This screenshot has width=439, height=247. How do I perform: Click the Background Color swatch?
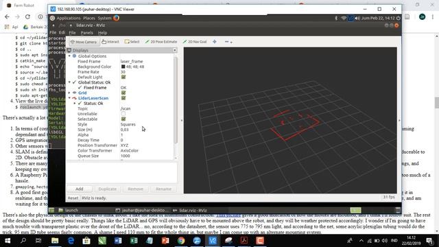click(123, 67)
